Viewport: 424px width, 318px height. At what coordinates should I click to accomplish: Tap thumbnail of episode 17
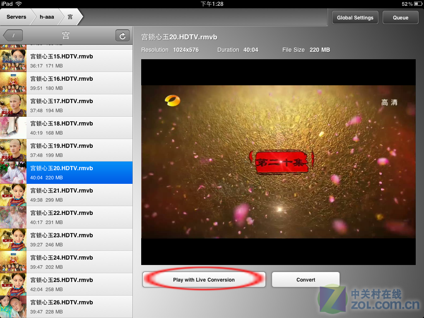(x=13, y=106)
